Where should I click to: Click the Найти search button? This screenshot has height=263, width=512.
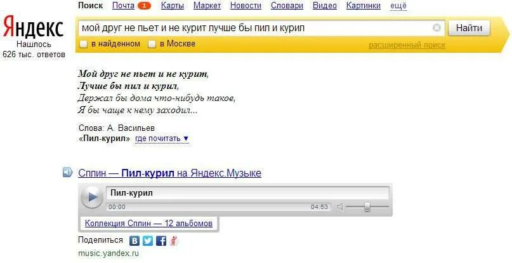(469, 28)
